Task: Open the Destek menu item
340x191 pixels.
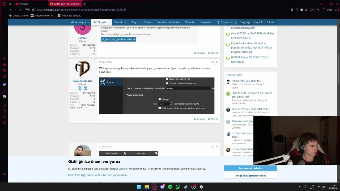Action: pos(118,22)
